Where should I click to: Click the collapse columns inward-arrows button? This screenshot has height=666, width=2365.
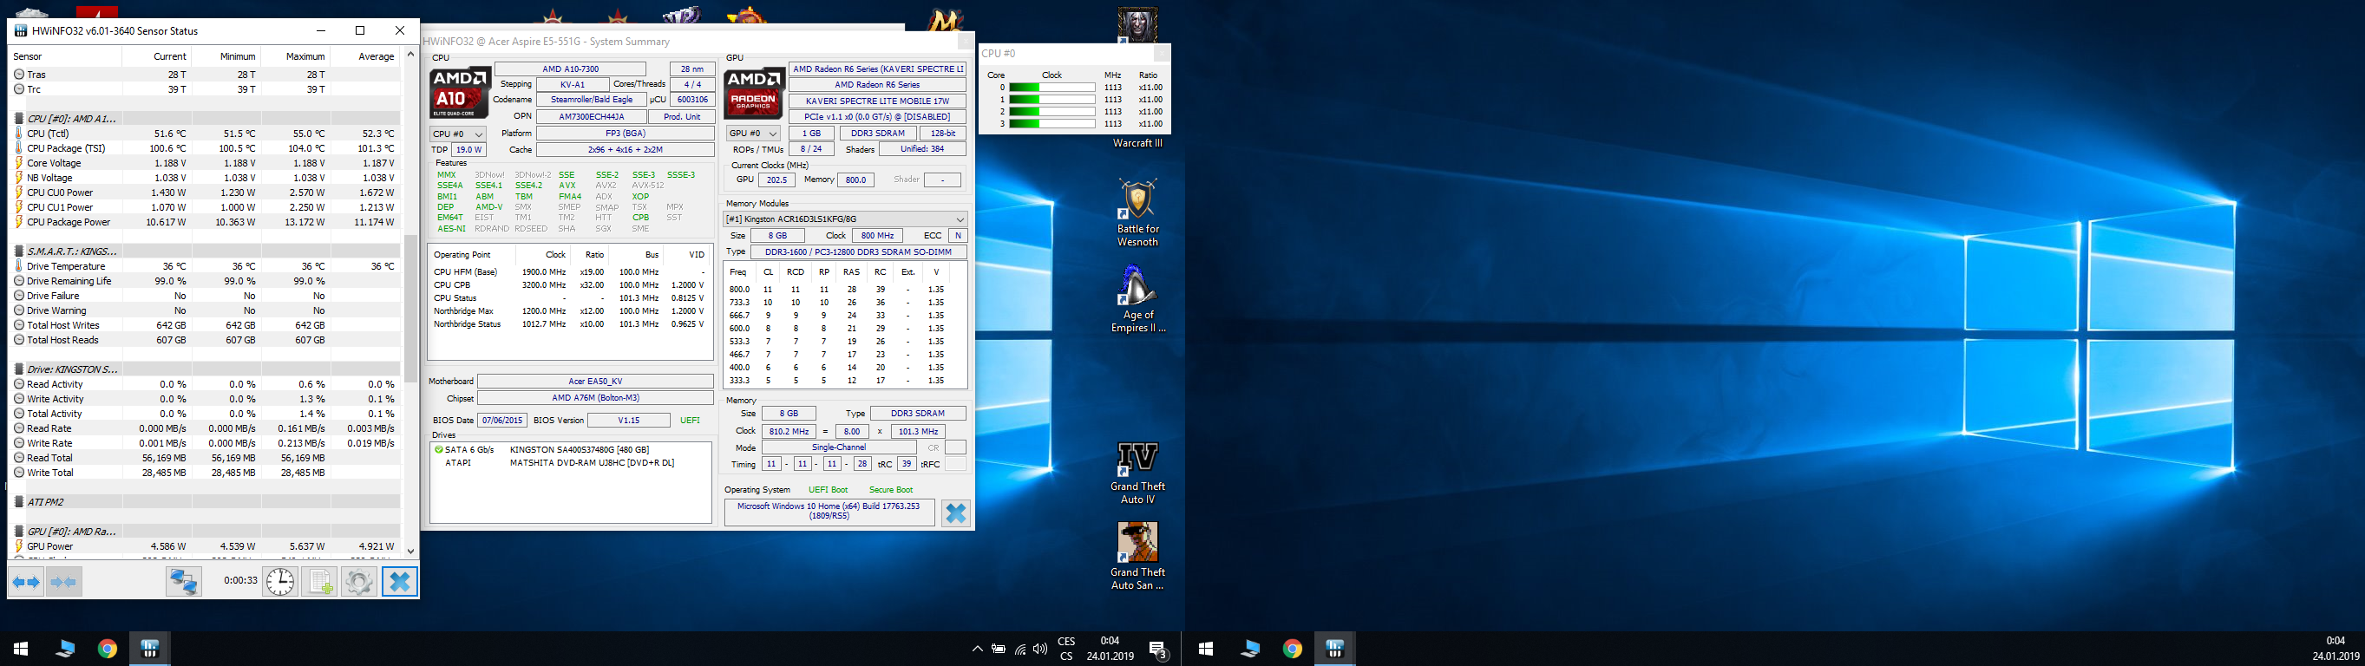click(63, 582)
